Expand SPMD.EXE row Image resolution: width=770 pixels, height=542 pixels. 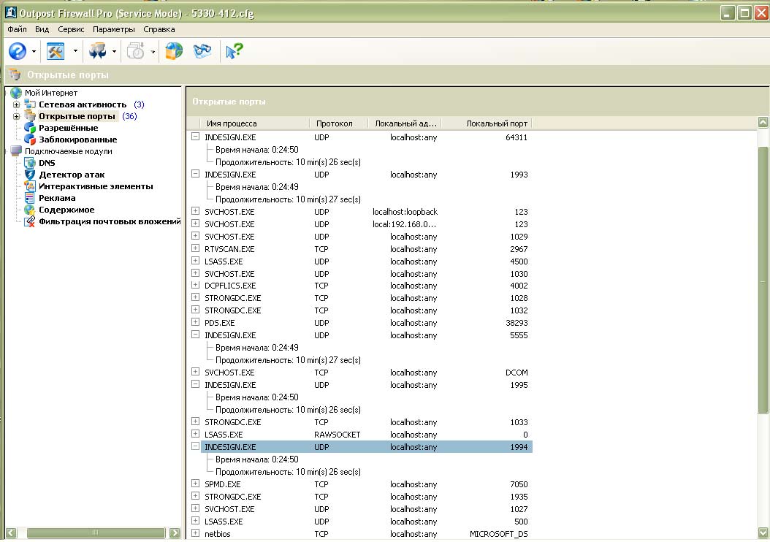196,484
